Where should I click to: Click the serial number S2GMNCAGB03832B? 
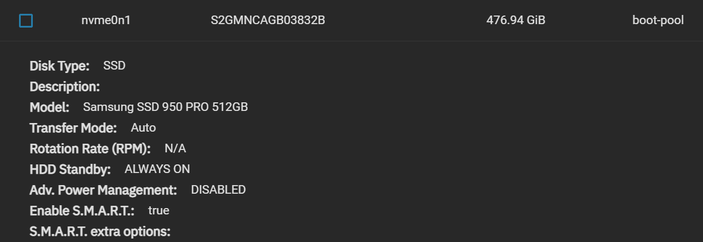tap(268, 21)
